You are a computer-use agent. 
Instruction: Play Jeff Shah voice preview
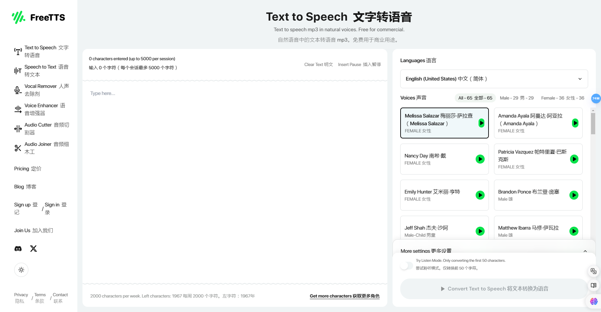(480, 231)
